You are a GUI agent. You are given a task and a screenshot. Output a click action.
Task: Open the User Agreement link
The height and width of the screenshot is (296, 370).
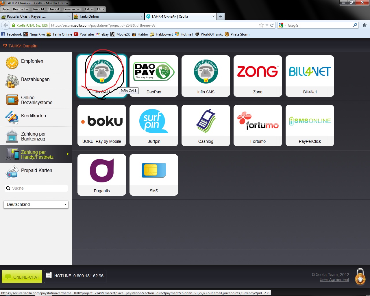334,280
